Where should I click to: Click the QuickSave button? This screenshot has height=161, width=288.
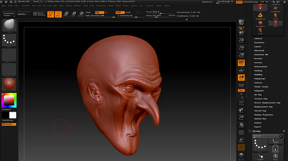pos(207,2)
